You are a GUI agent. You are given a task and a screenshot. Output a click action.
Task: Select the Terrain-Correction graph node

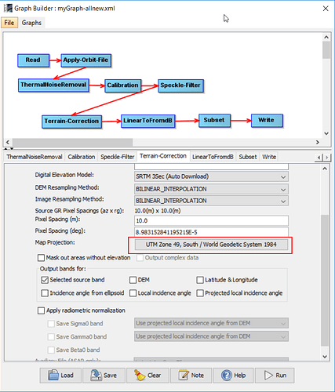(x=71, y=122)
